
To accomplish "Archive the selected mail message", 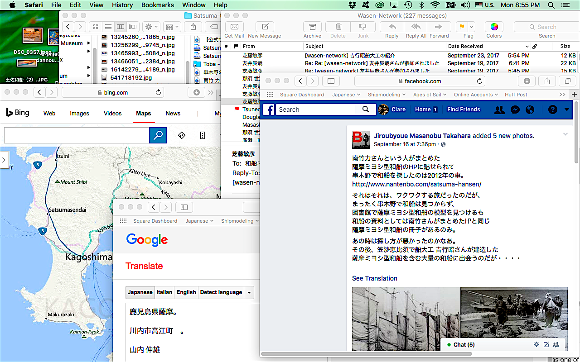I will 312,27.
